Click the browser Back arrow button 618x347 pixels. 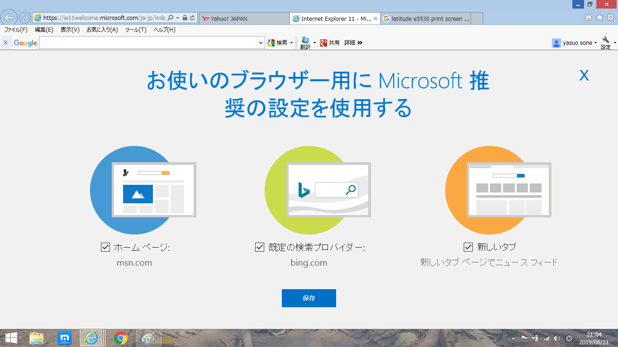[10, 18]
